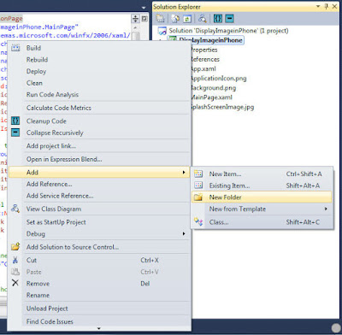Select Background.png file
The image size is (342, 335).
pos(214,88)
